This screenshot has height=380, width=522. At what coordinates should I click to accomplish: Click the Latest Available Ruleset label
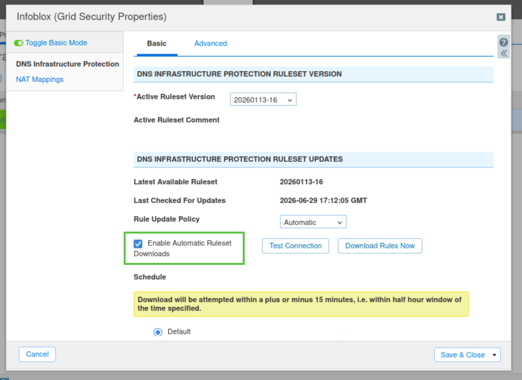click(x=175, y=182)
